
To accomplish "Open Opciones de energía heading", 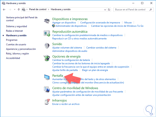I will click(x=66, y=56).
